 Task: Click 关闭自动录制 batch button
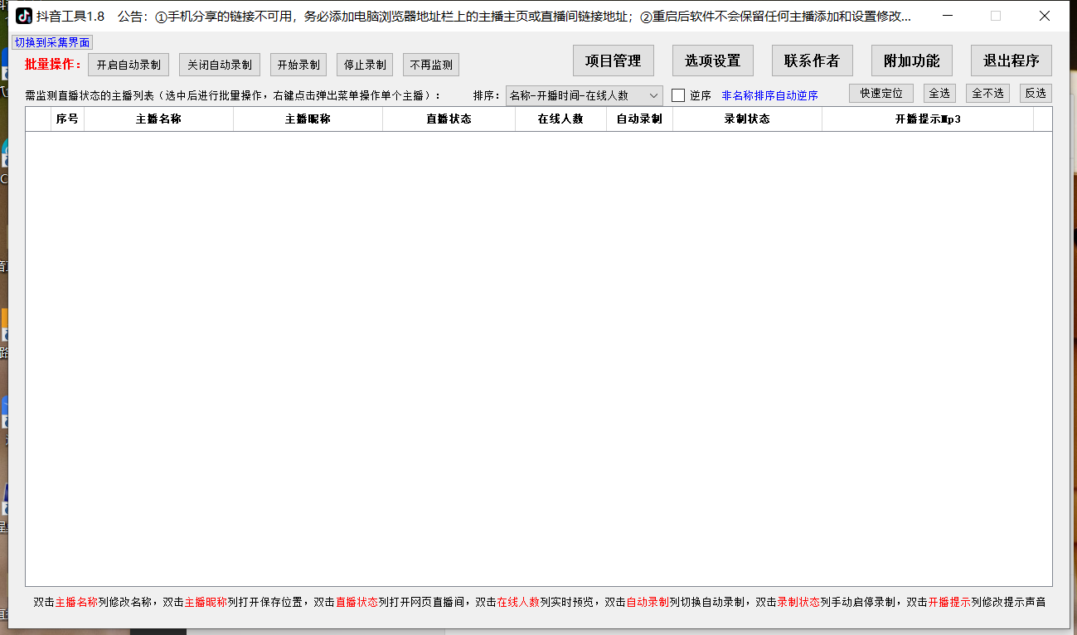[x=220, y=65]
